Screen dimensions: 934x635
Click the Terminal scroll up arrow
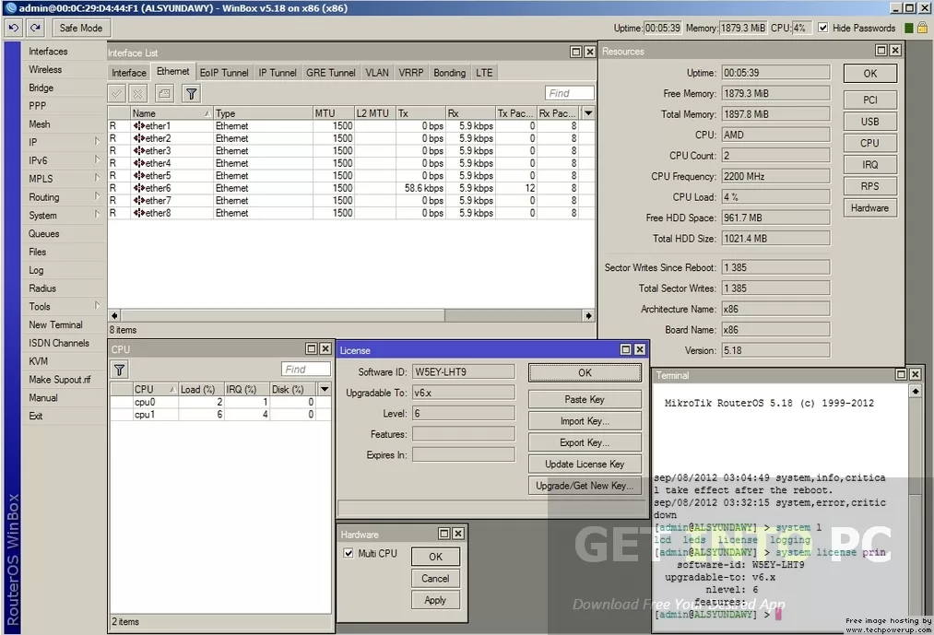[916, 391]
